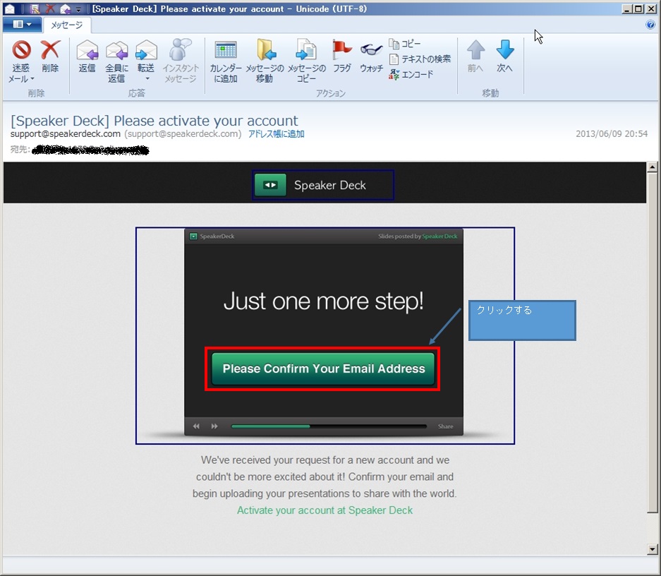661x576 pixels.
Task: Click the 削除 delete button in the ribbon
Action: coord(50,56)
